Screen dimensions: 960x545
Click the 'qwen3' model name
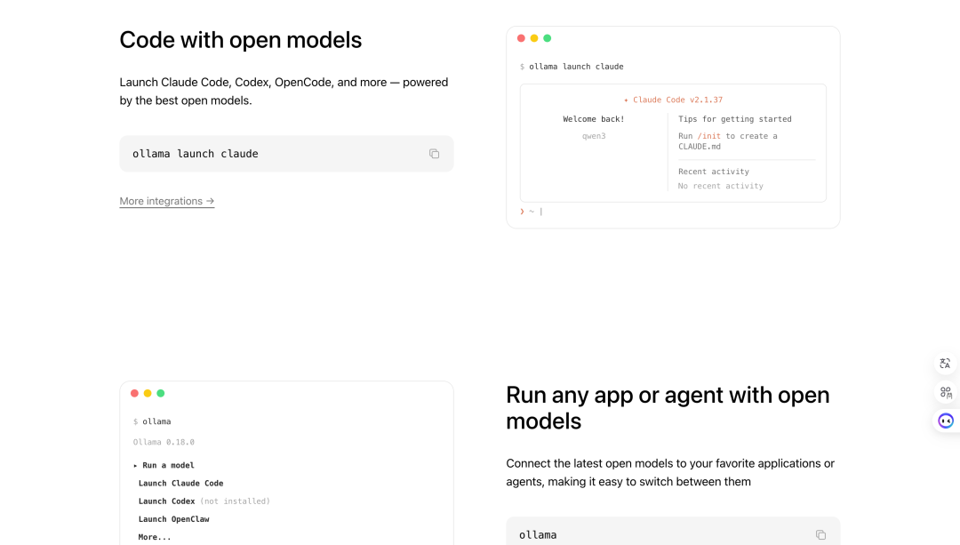[594, 136]
